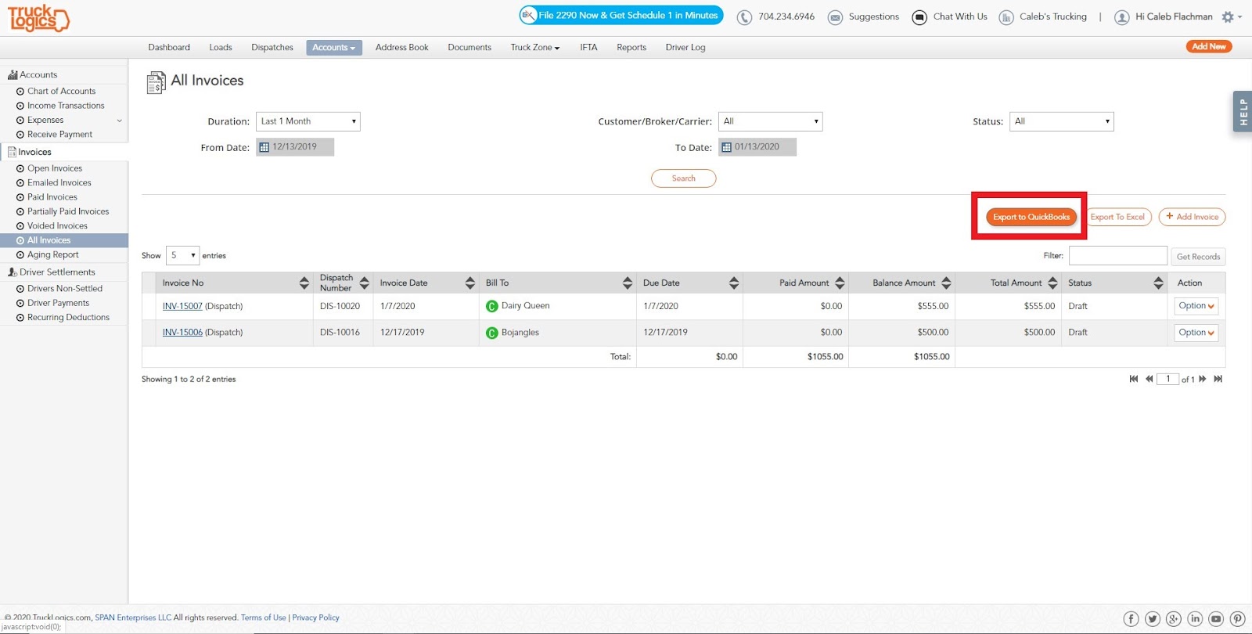Click the TruckLogics logo

38,18
